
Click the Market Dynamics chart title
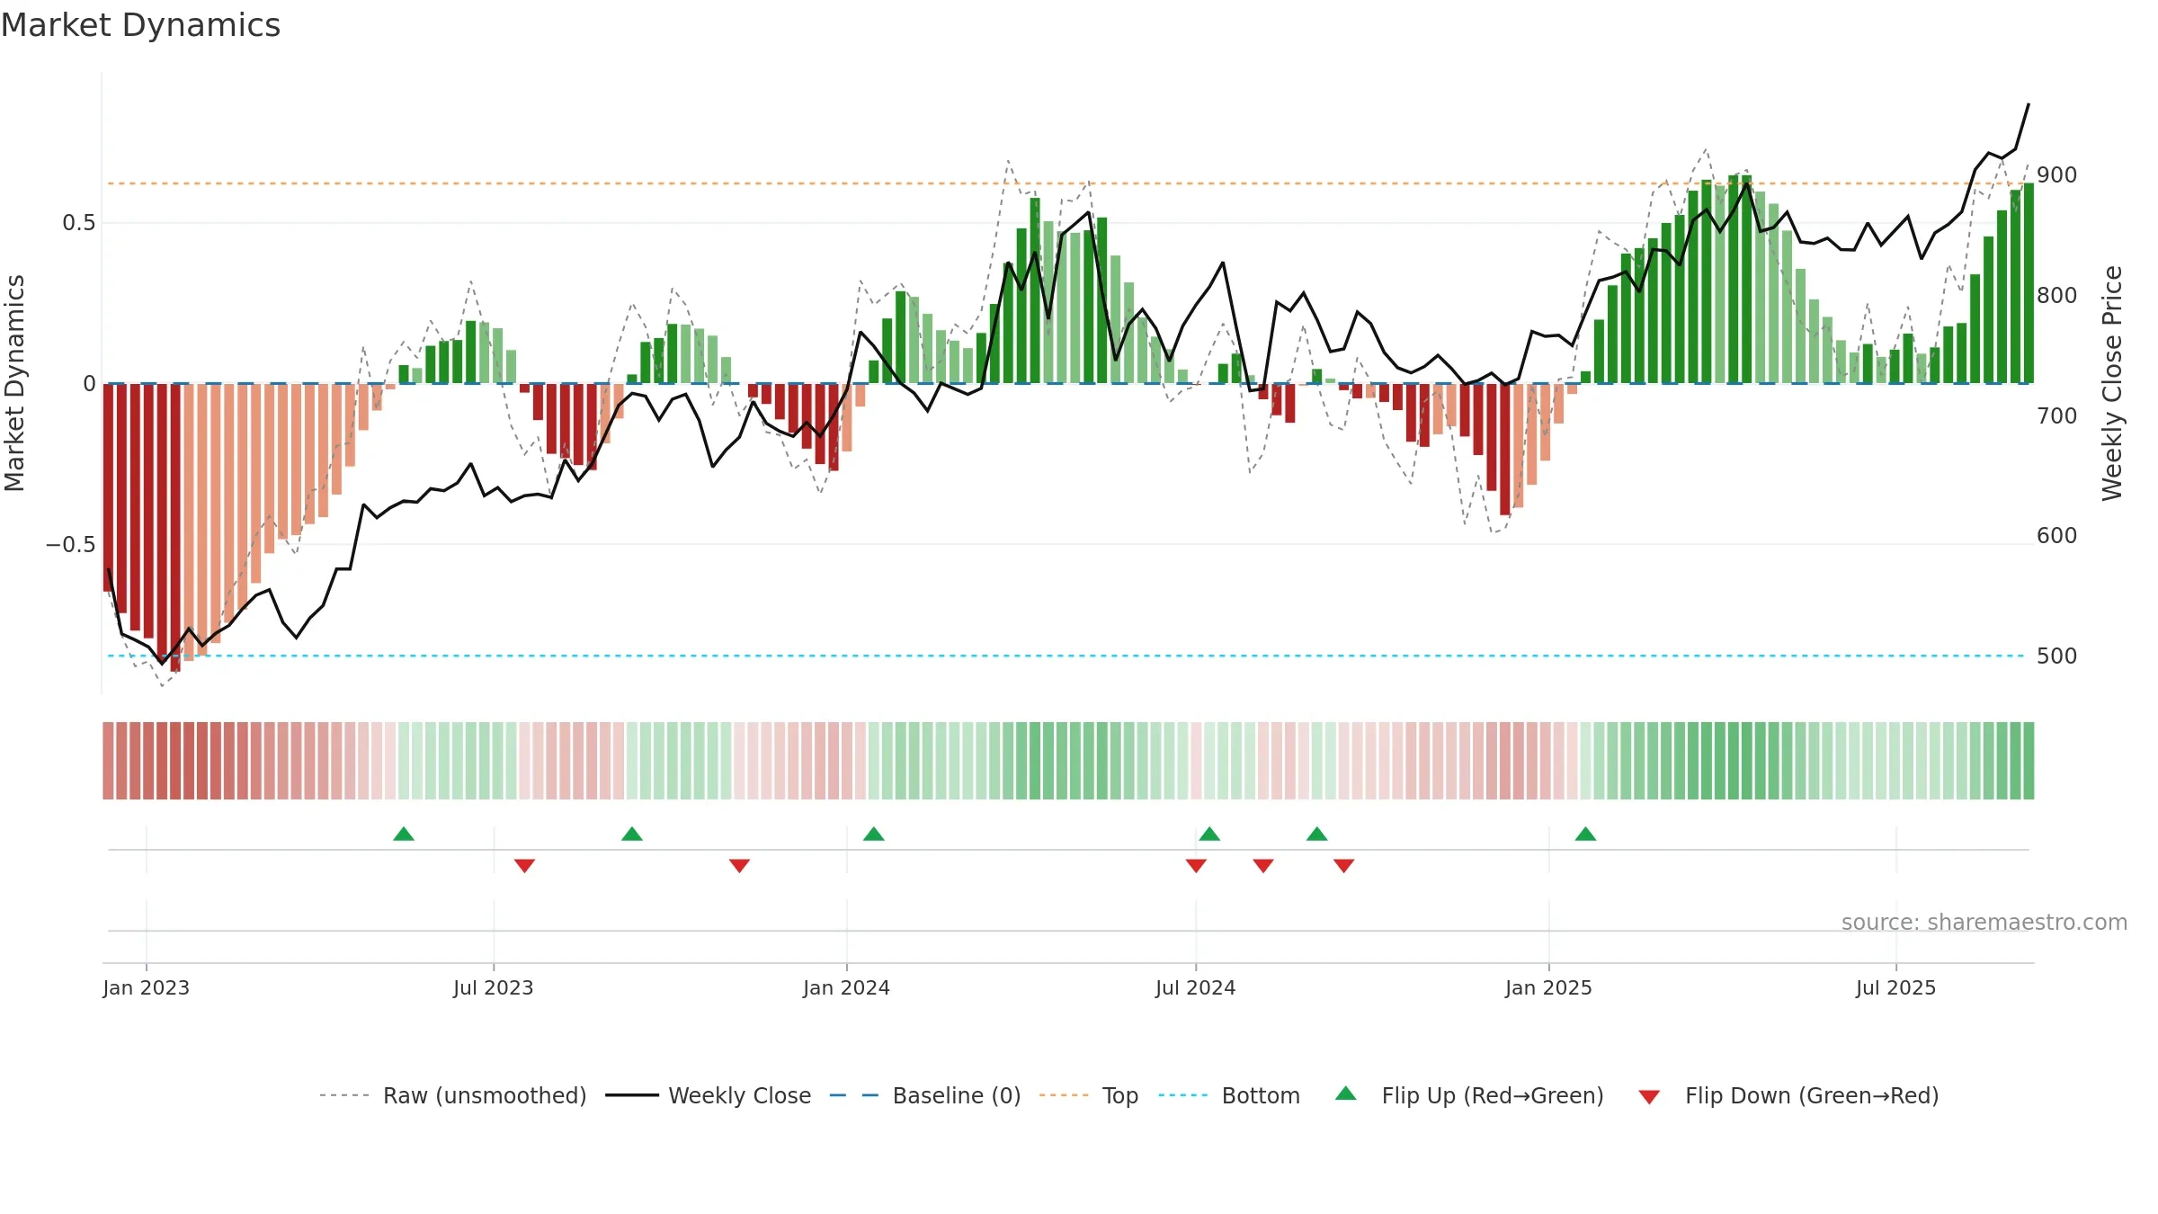140,25
